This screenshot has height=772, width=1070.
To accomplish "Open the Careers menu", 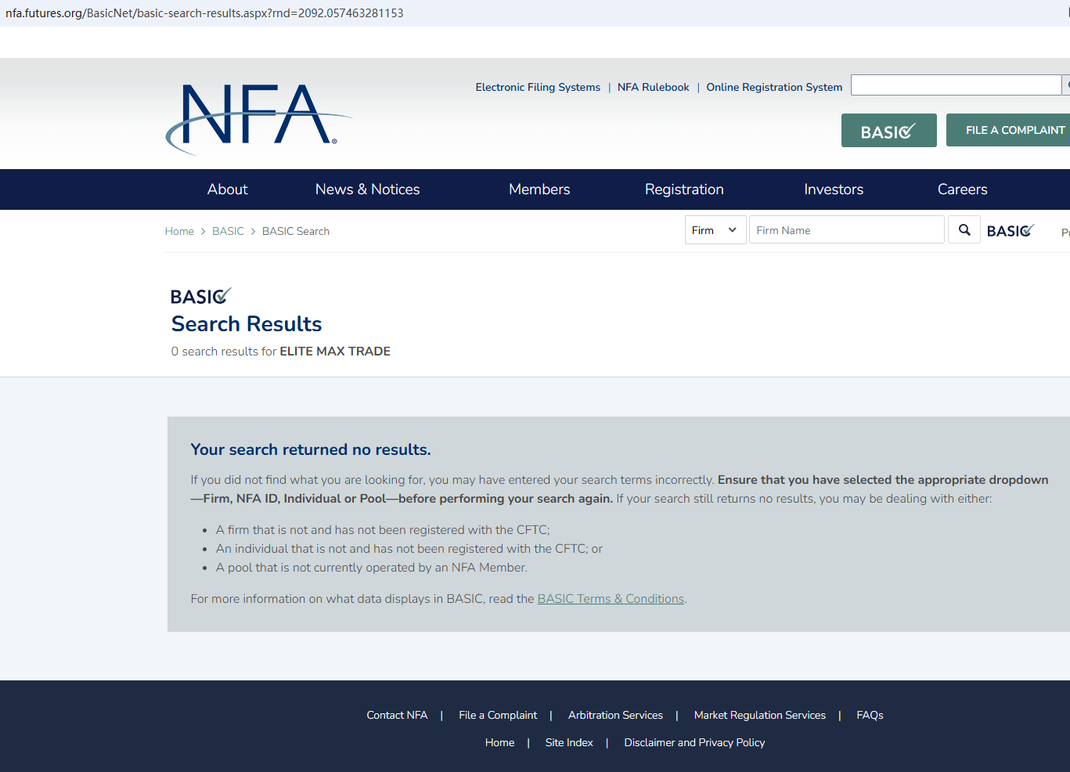I will [x=963, y=189].
